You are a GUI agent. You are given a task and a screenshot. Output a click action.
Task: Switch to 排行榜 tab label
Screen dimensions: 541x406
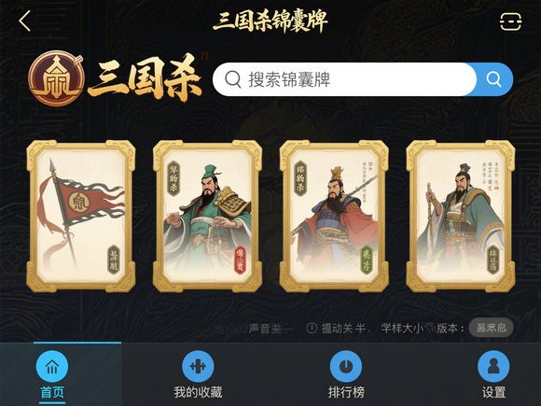[x=346, y=392]
